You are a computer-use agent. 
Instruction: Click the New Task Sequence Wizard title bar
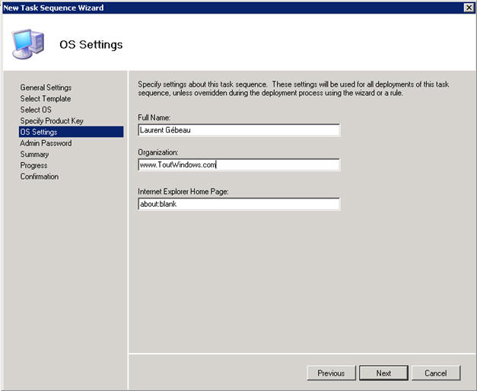pyautogui.click(x=228, y=7)
